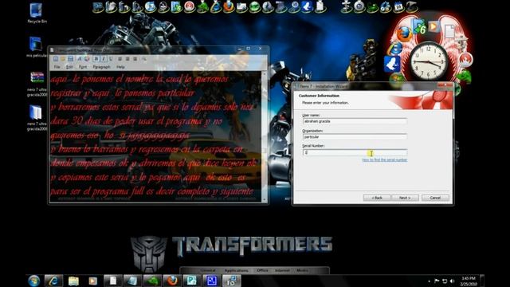Select the Recycle Bin desktop icon

point(37,13)
